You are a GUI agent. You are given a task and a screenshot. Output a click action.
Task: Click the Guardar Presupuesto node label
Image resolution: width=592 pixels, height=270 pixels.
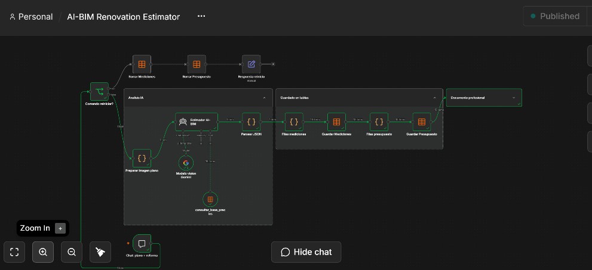[422, 134]
